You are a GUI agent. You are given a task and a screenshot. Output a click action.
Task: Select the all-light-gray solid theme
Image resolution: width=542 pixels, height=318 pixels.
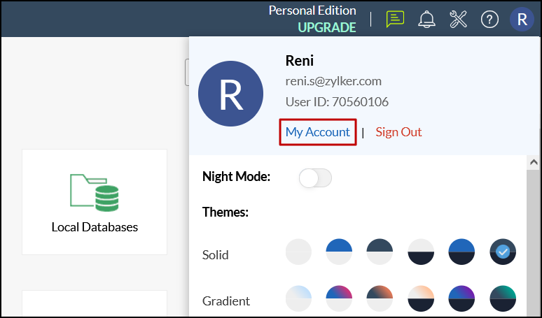299,252
